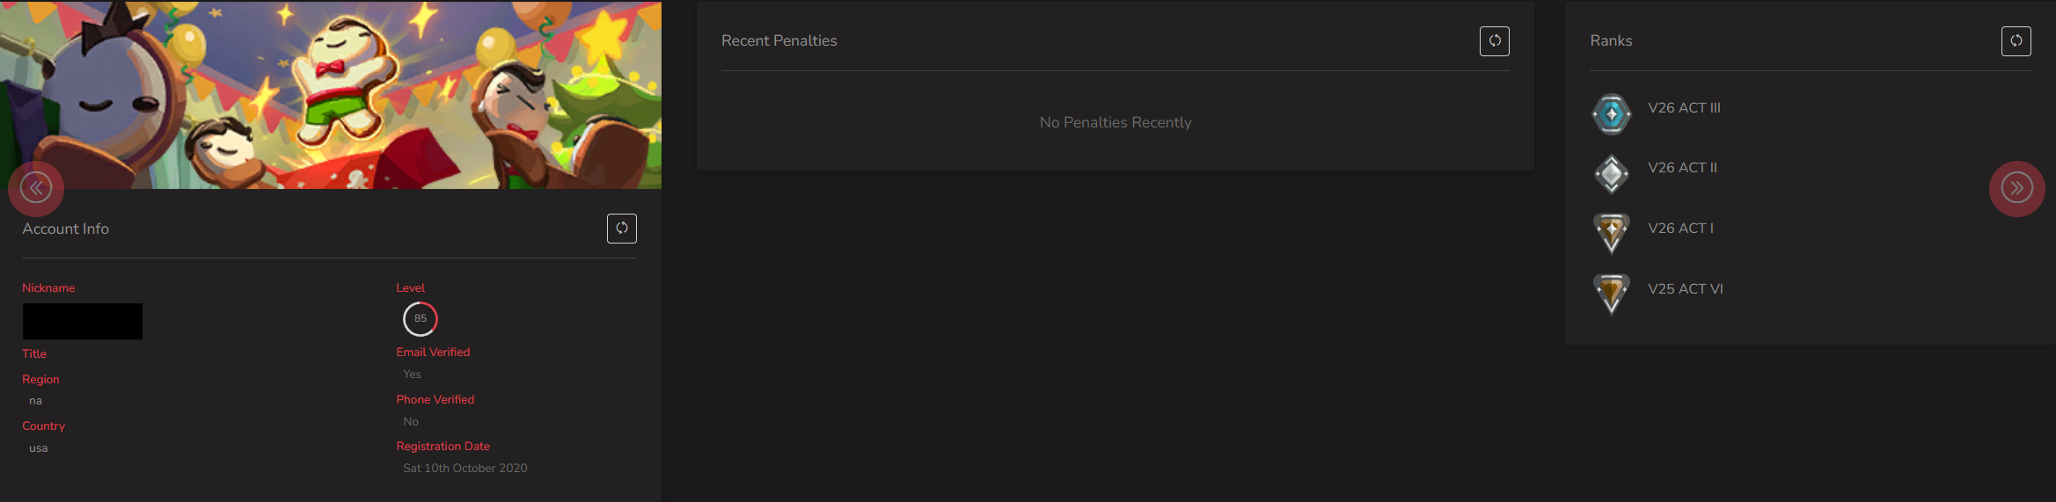
Task: Click the V26 ACT I rank badge icon
Action: tap(1612, 234)
